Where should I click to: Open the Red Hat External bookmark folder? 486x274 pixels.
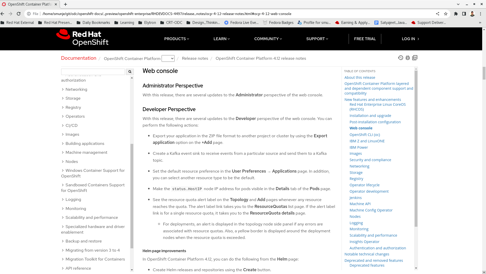tap(17, 23)
